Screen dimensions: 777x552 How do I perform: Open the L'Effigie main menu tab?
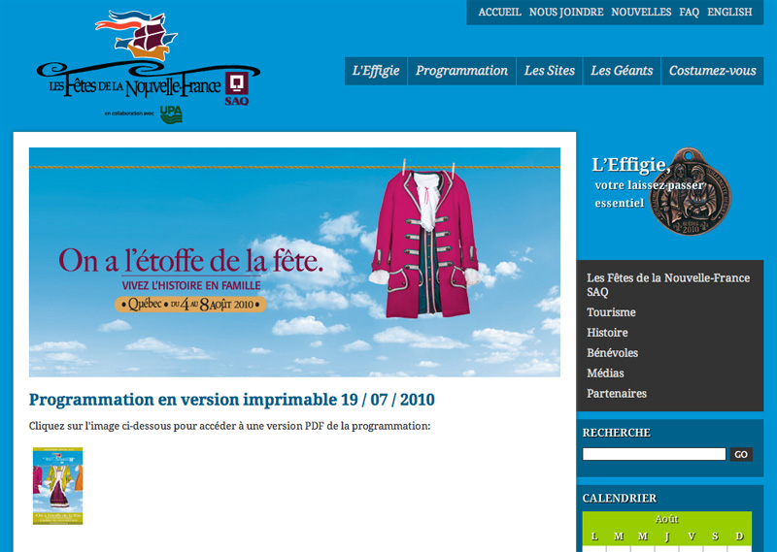click(x=376, y=71)
